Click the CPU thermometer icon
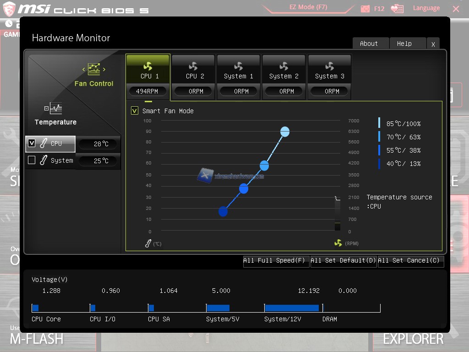Screen dimensions: 469x352 tap(44, 143)
